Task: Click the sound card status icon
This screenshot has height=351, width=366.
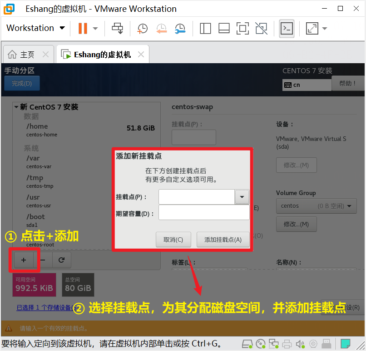Action: tap(300, 344)
